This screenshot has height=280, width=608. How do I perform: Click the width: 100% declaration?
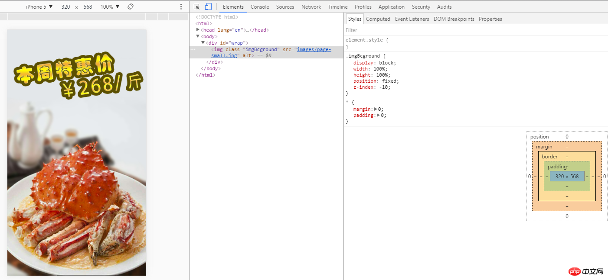click(370, 69)
